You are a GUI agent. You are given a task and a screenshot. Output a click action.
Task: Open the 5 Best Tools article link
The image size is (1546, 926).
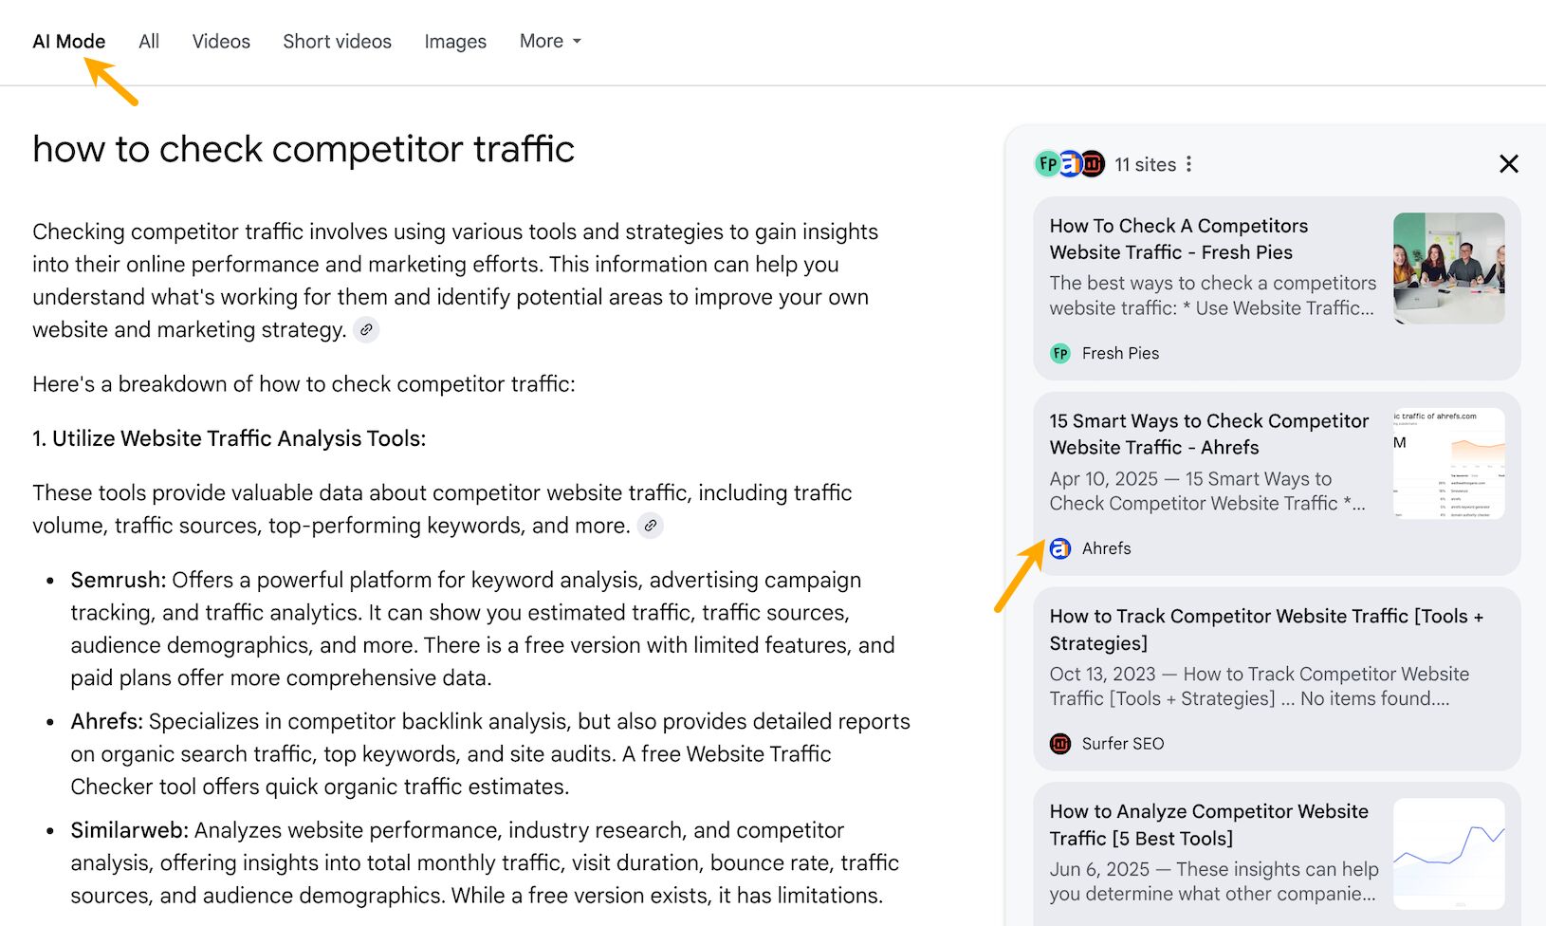coord(1208,824)
